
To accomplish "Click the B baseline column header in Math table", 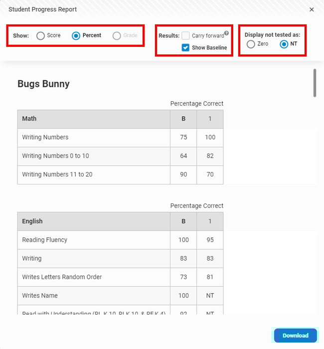I will [x=183, y=119].
